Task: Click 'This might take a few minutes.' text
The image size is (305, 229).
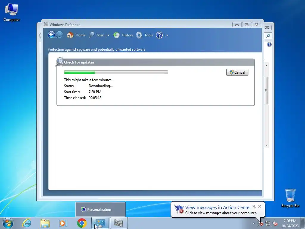Action: pos(88,80)
